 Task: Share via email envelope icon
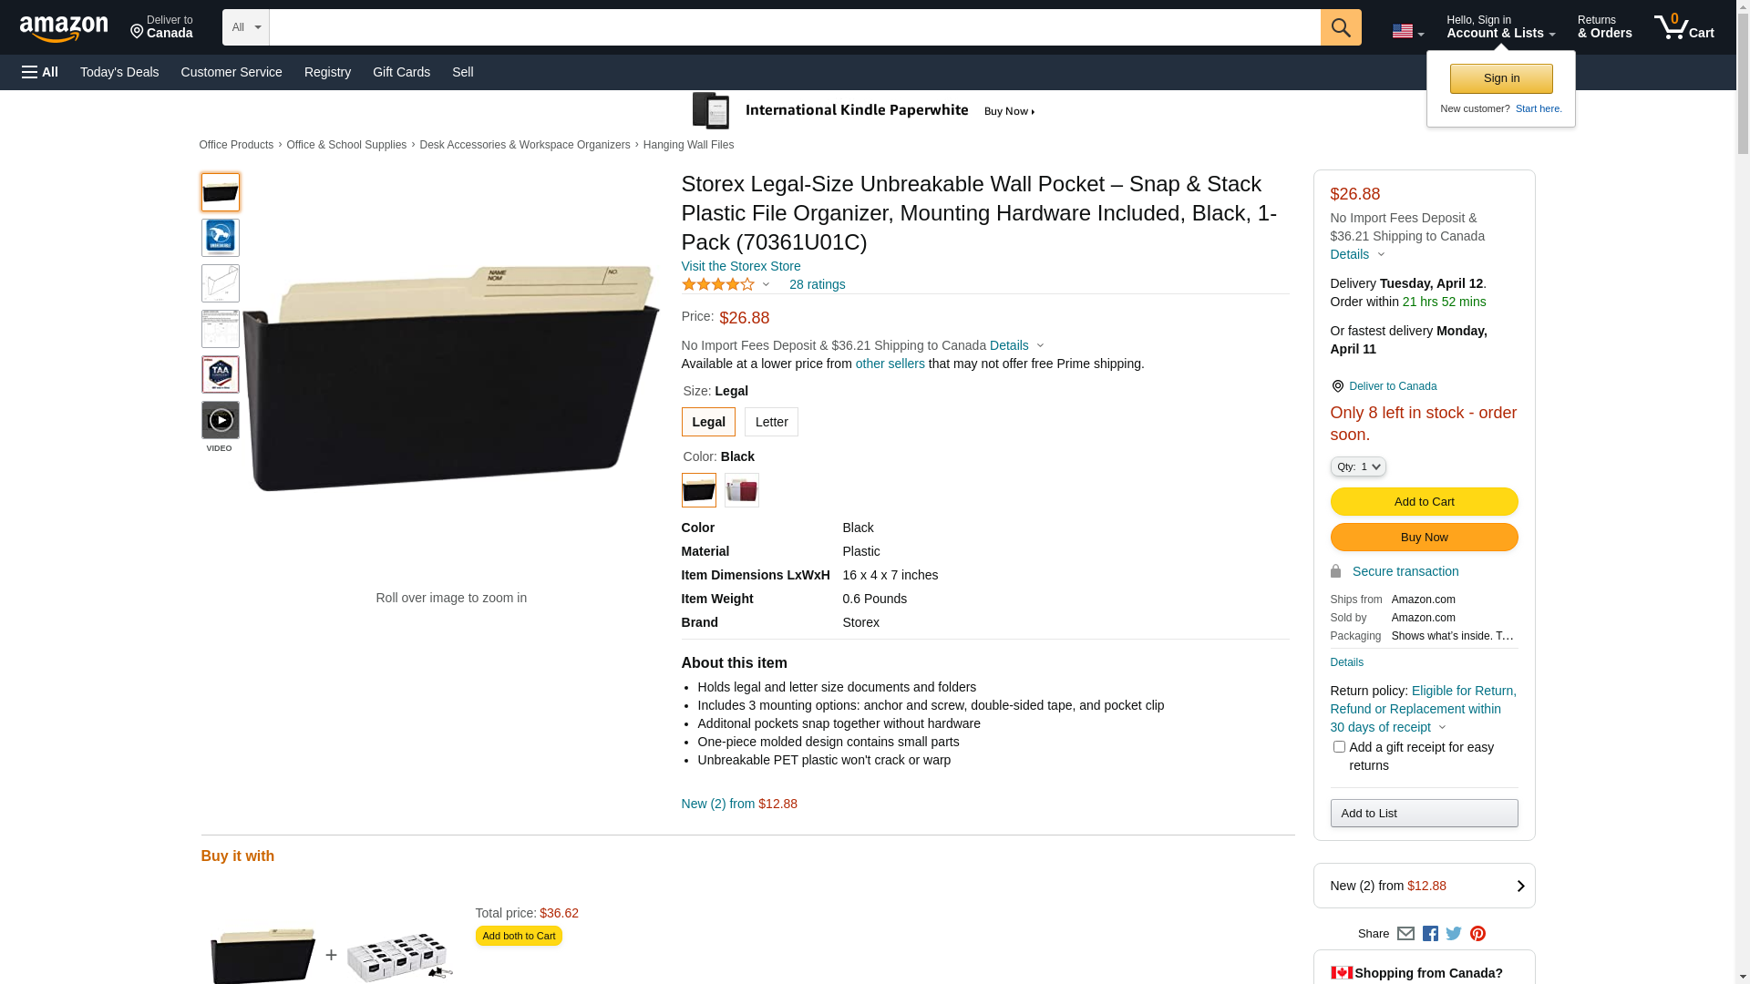coord(1405,934)
